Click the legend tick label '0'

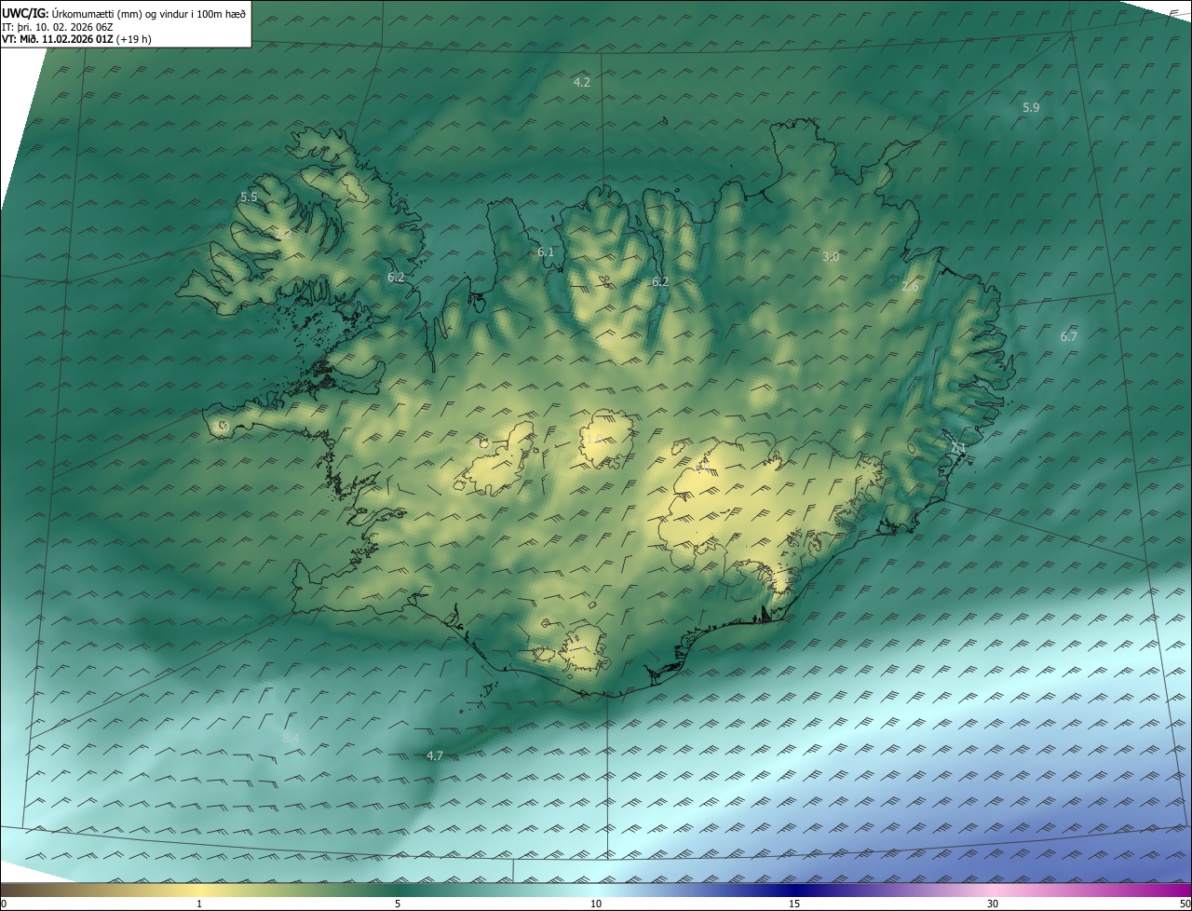(x=4, y=904)
